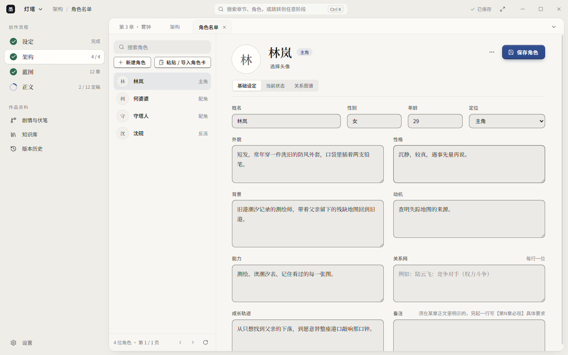The image size is (568, 355).
Task: Click the 动机 text area
Action: pyautogui.click(x=469, y=219)
